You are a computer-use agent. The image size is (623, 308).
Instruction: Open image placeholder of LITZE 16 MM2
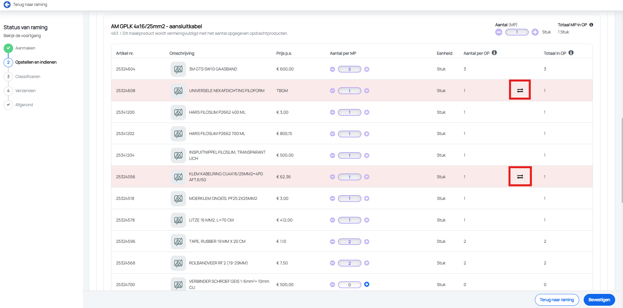[x=178, y=220]
